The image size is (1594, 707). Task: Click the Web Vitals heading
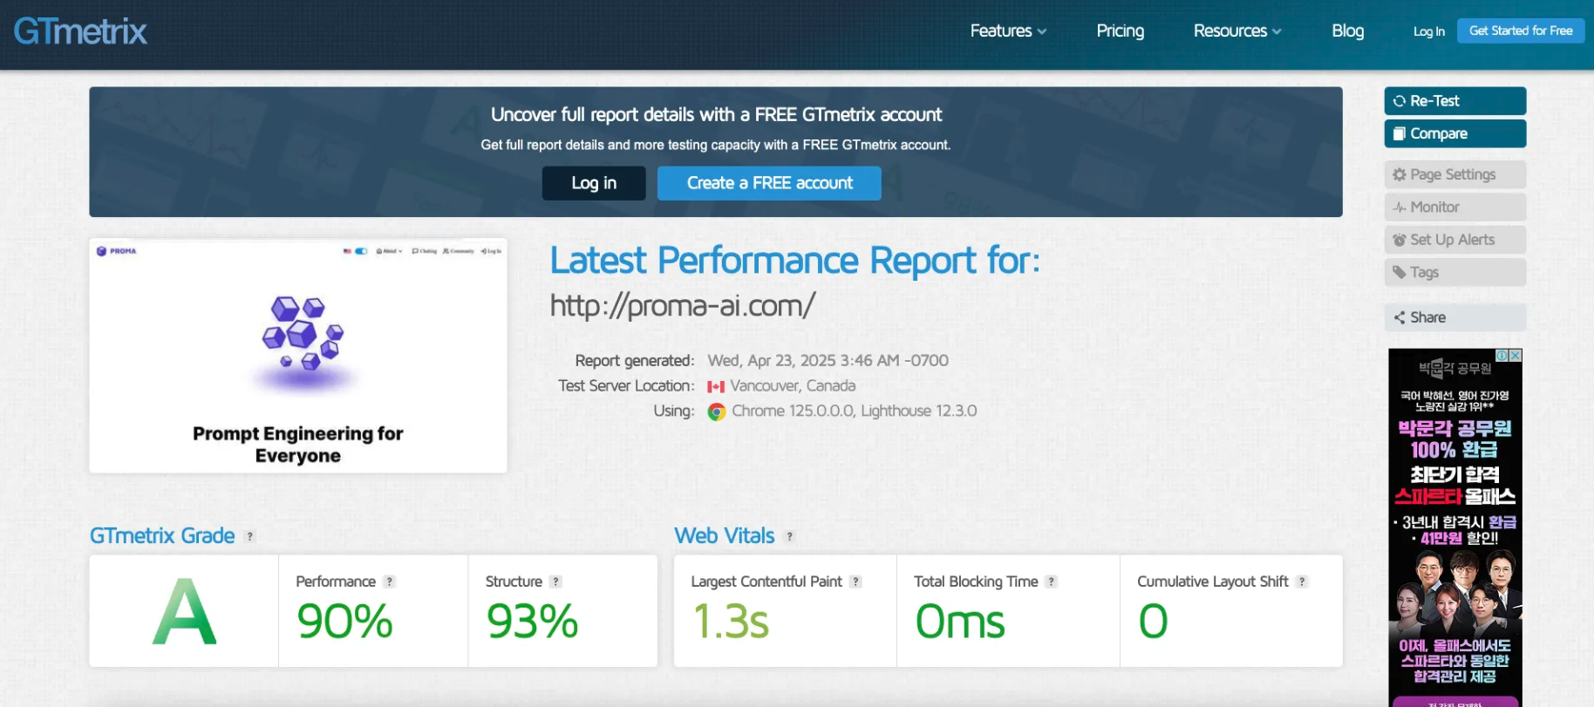pyautogui.click(x=725, y=536)
